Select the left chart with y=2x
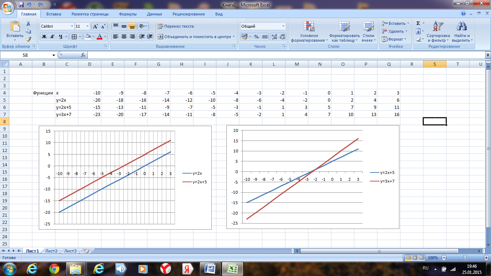The height and width of the screenshot is (276, 491). 125,178
